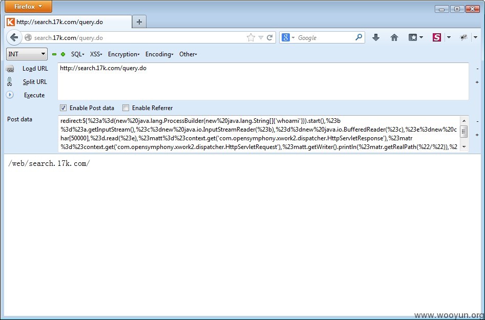Viewport: 485px width, 320px height.
Task: Click the globe site identity icon
Action: (28, 37)
